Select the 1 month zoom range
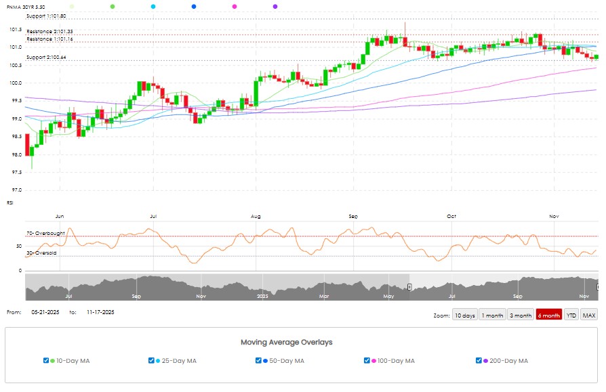This screenshot has height=392, width=606. (492, 315)
